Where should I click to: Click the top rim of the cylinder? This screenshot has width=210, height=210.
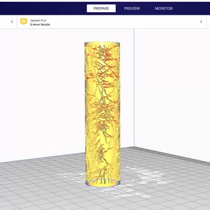[102, 43]
